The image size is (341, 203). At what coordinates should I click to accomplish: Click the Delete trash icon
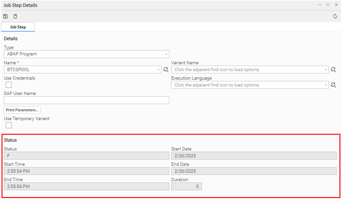(x=15, y=16)
